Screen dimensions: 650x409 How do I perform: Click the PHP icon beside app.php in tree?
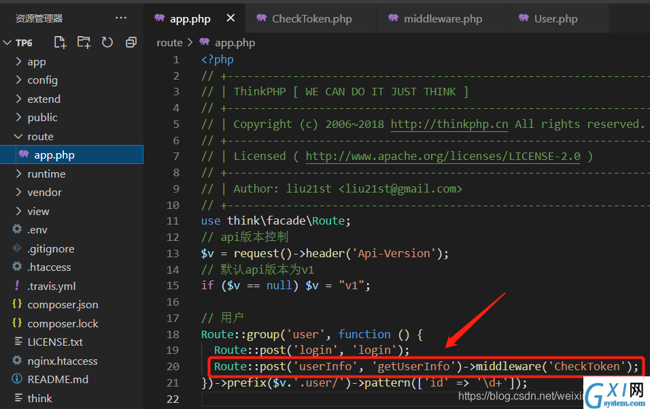(24, 154)
